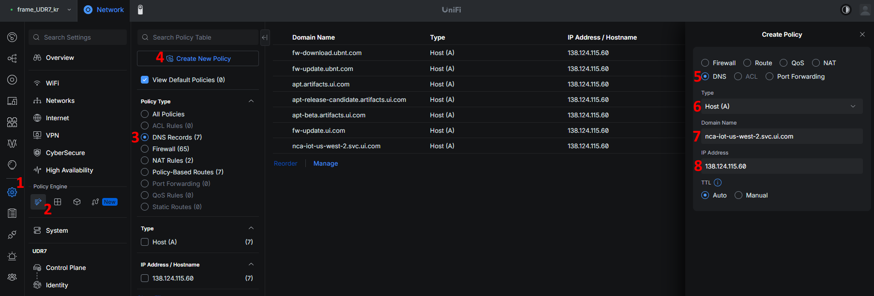Viewport: 874px width, 296px height.
Task: Collapse the Policy Type filter section
Action: [x=251, y=101]
